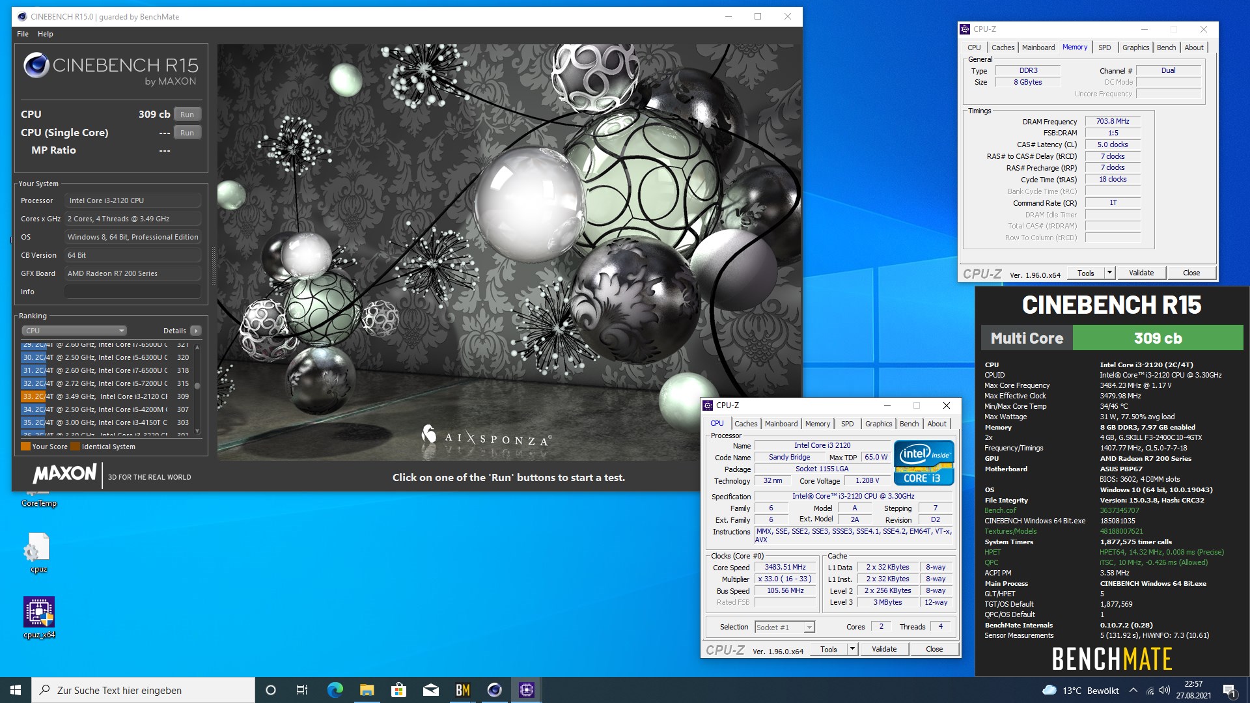Click Tools button in upper CPU-Z
The width and height of the screenshot is (1250, 703).
point(1086,273)
